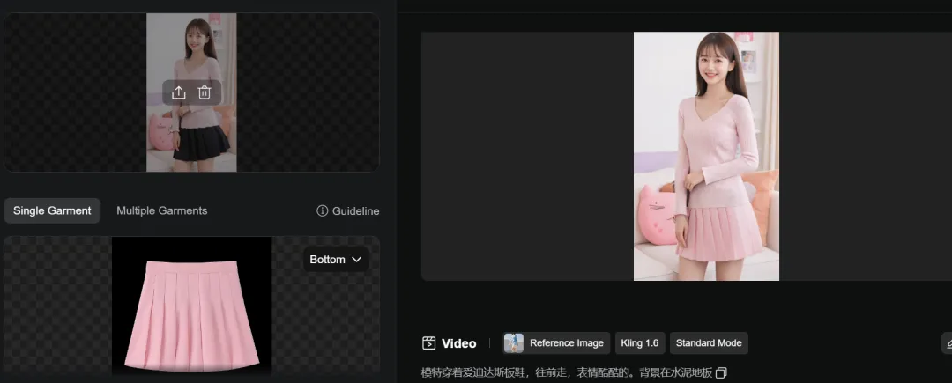Click the Chinese prompt text line
Image resolution: width=952 pixels, height=383 pixels.
coord(567,372)
